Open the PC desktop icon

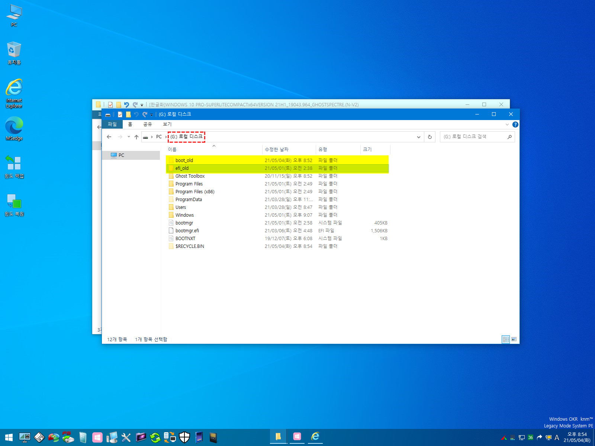coord(14,16)
